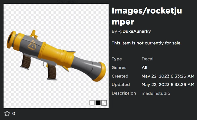This screenshot has height=120, width=197.
Task: Click the Type field label
Action: tap(117, 59)
